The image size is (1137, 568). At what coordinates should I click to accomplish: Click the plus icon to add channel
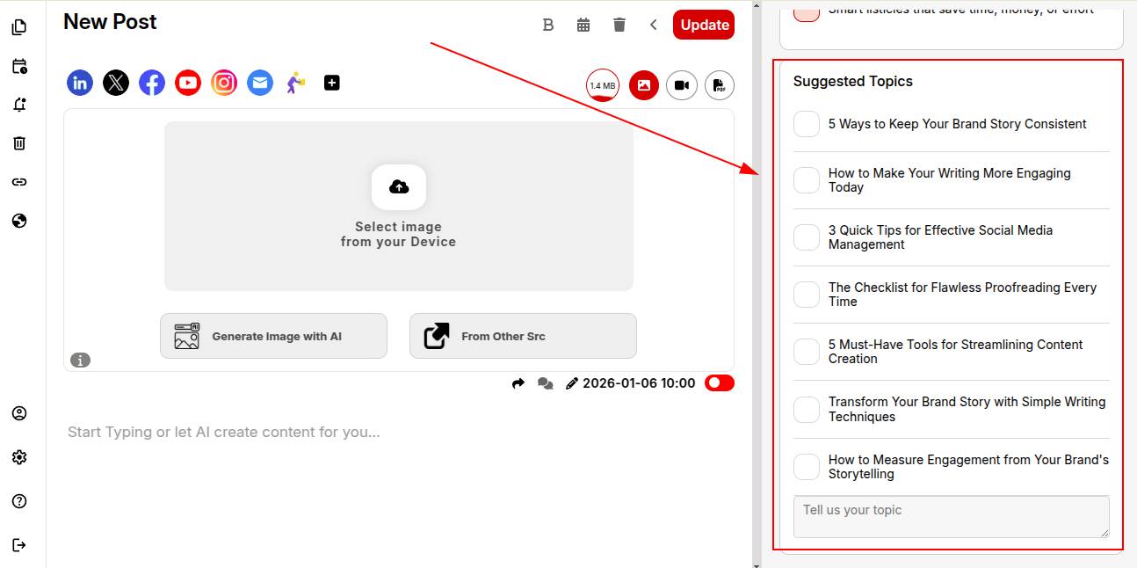(331, 83)
